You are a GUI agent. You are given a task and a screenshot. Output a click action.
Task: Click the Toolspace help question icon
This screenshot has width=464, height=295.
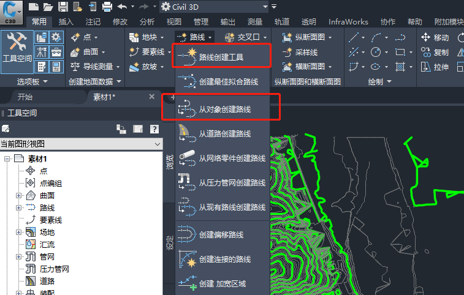[x=154, y=129]
